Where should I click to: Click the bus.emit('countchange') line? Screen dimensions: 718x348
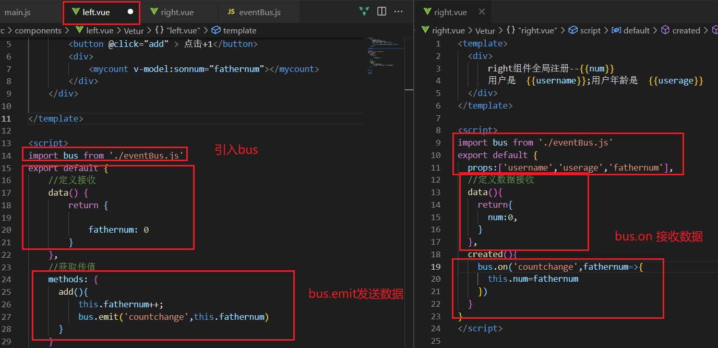[x=174, y=317]
